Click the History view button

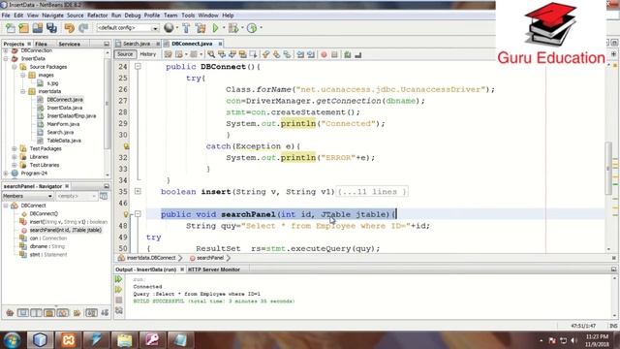click(x=148, y=54)
